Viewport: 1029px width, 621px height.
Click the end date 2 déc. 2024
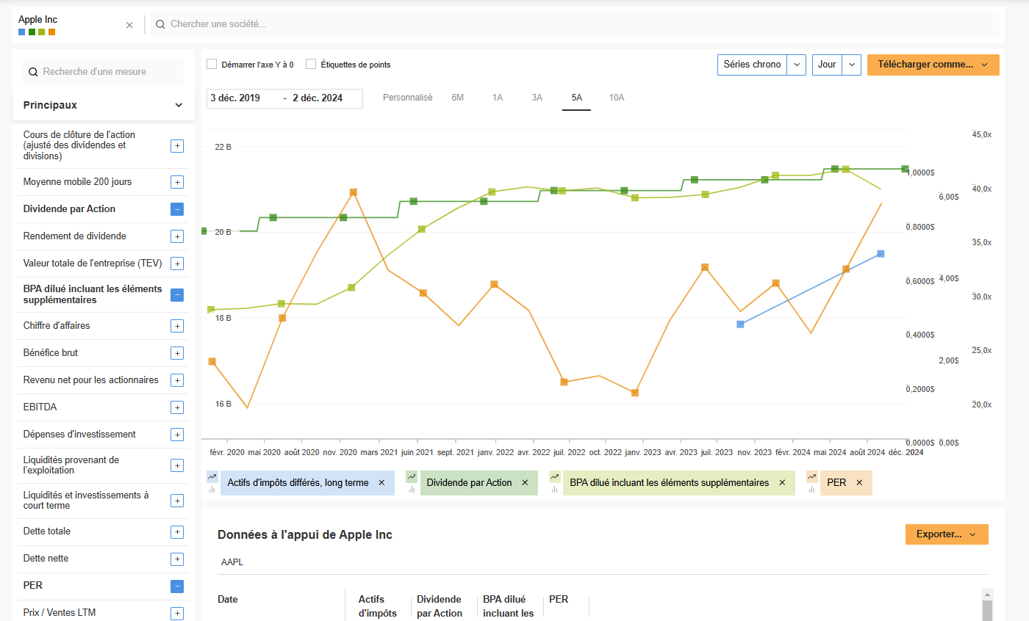(x=318, y=98)
